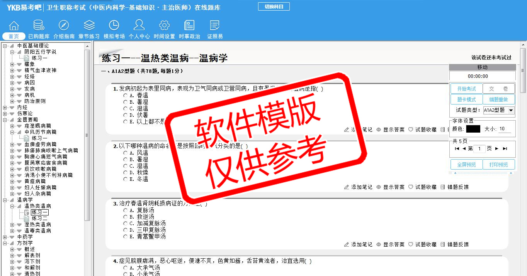Expand the 伤寒论 tree node

pyautogui.click(x=5, y=114)
